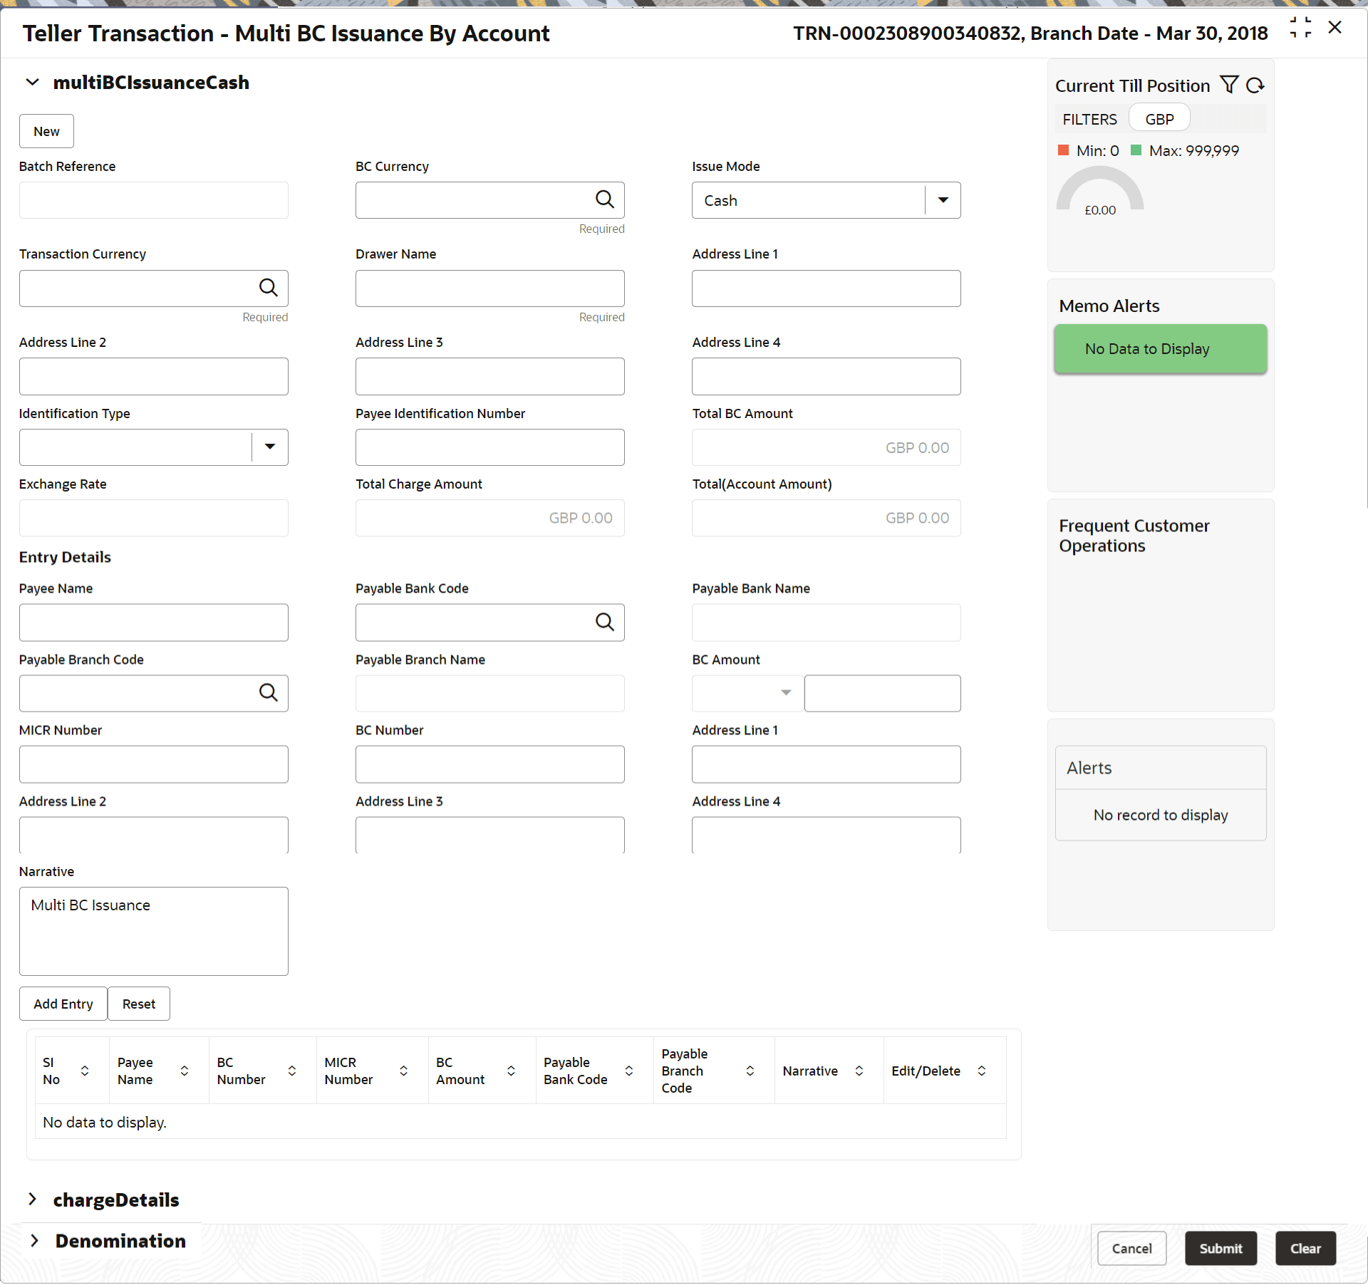Image resolution: width=1368 pixels, height=1285 pixels.
Task: Expand the Denomination section
Action: pos(34,1241)
